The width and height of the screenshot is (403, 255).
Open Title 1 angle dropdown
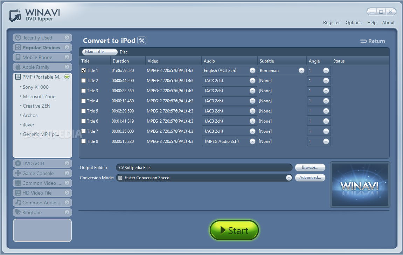(326, 71)
